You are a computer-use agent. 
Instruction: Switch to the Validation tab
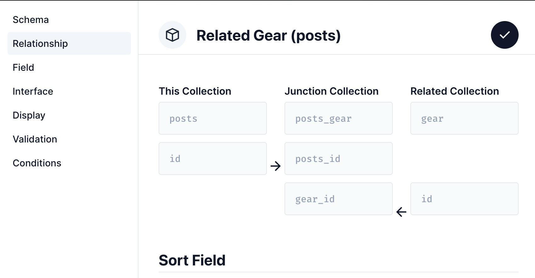coord(35,139)
